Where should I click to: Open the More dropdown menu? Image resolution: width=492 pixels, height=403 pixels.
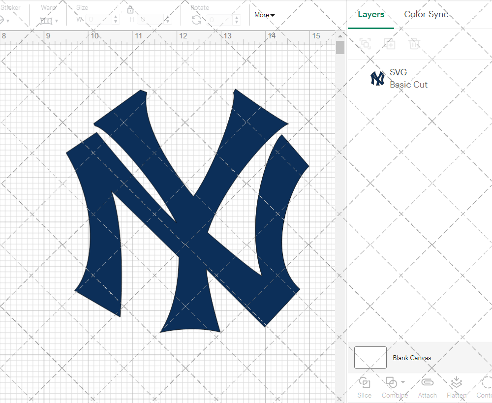pyautogui.click(x=265, y=15)
